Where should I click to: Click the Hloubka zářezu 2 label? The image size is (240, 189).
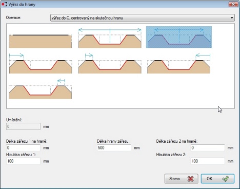(x=171, y=155)
